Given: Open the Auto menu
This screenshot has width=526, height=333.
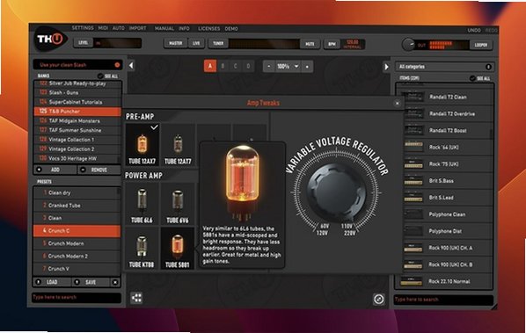Looking at the screenshot, I should 119,28.
